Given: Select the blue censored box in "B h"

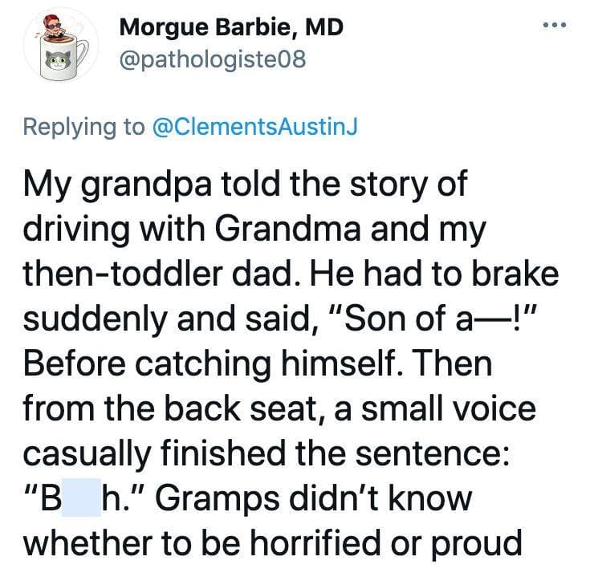Looking at the screenshot, I should (x=81, y=498).
